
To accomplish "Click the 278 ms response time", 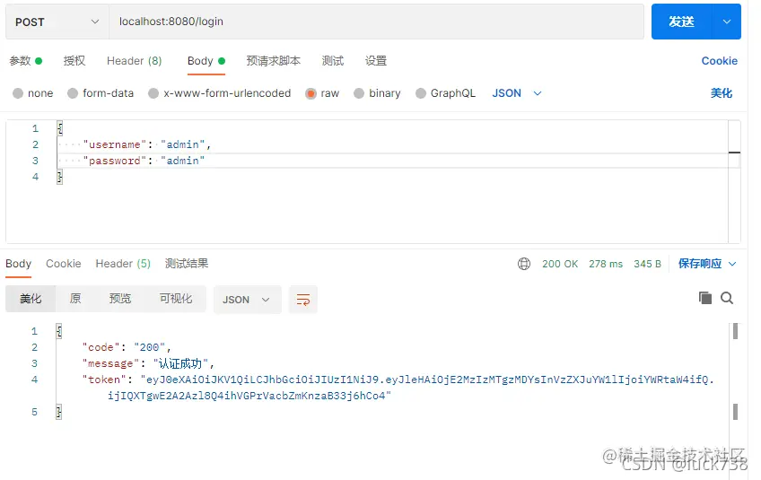I will pos(606,264).
